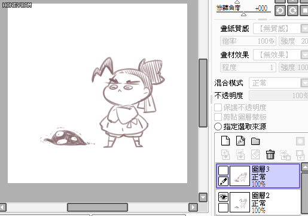Enable 保護不透明度 checkbox
This screenshot has height=216, width=308.
tap(218, 107)
